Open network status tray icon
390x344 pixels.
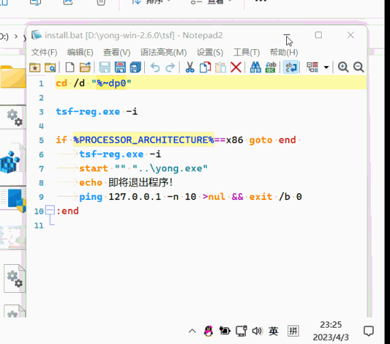241,331
